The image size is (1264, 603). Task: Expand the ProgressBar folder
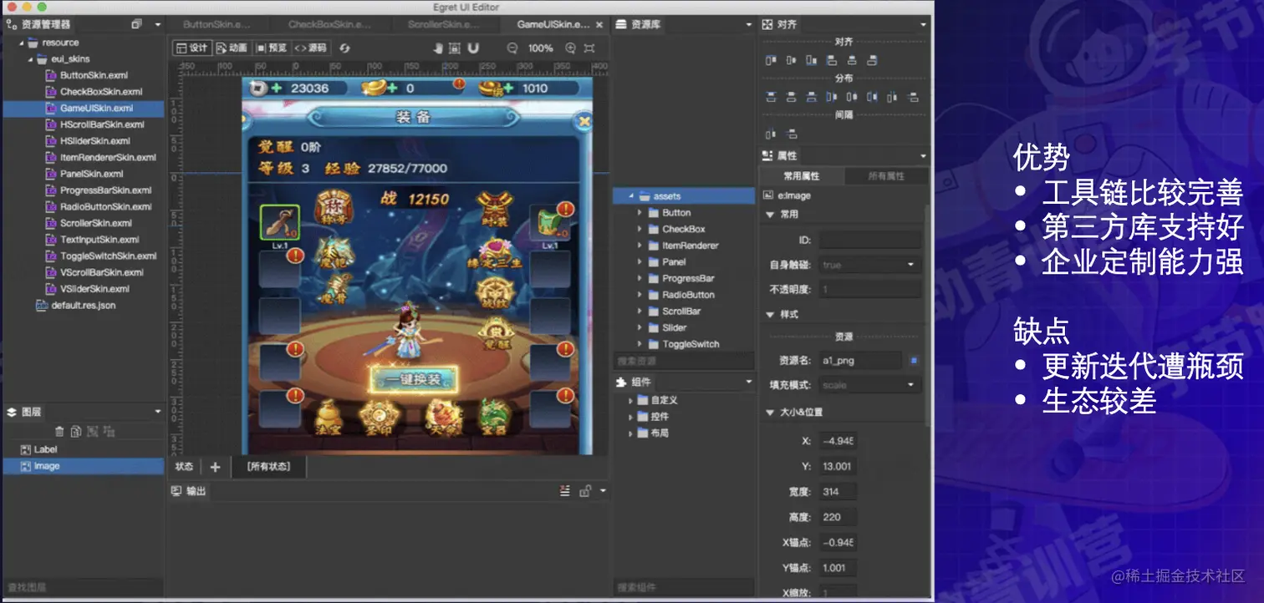click(640, 279)
